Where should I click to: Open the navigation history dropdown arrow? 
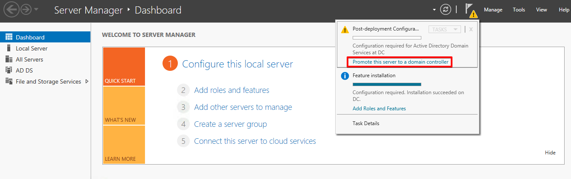point(37,10)
